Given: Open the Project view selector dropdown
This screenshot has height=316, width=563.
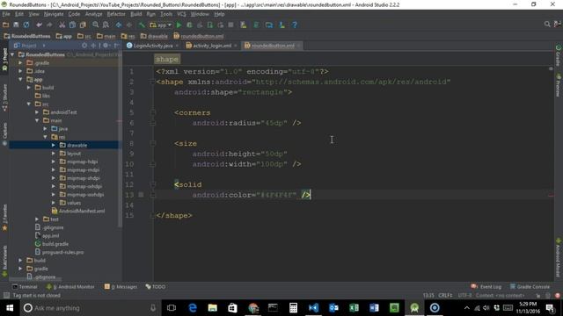Looking at the screenshot, I should [29, 46].
